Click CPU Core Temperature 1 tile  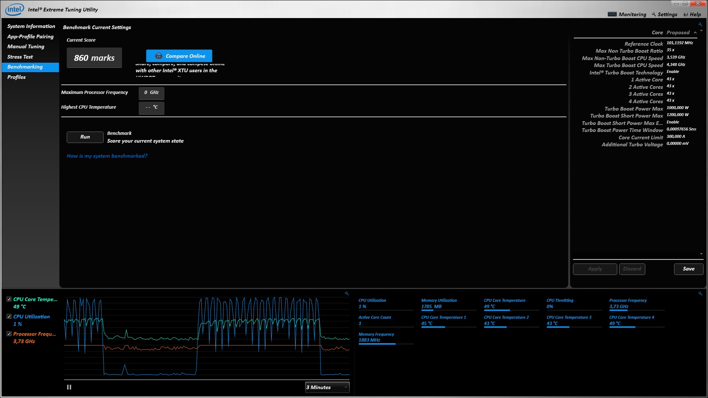448,321
